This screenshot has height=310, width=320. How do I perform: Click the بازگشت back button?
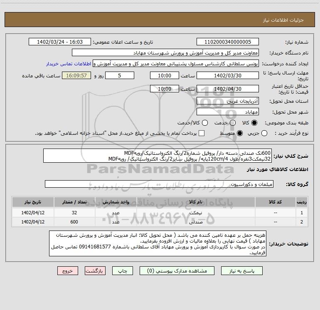tap(95, 271)
